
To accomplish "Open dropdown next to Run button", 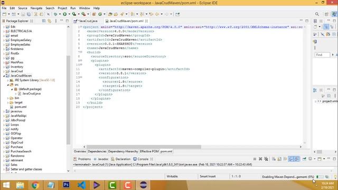I will point(69,14).
